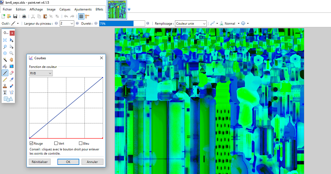
Task: Pick the Ellipse Select tool
Action: point(5,53)
